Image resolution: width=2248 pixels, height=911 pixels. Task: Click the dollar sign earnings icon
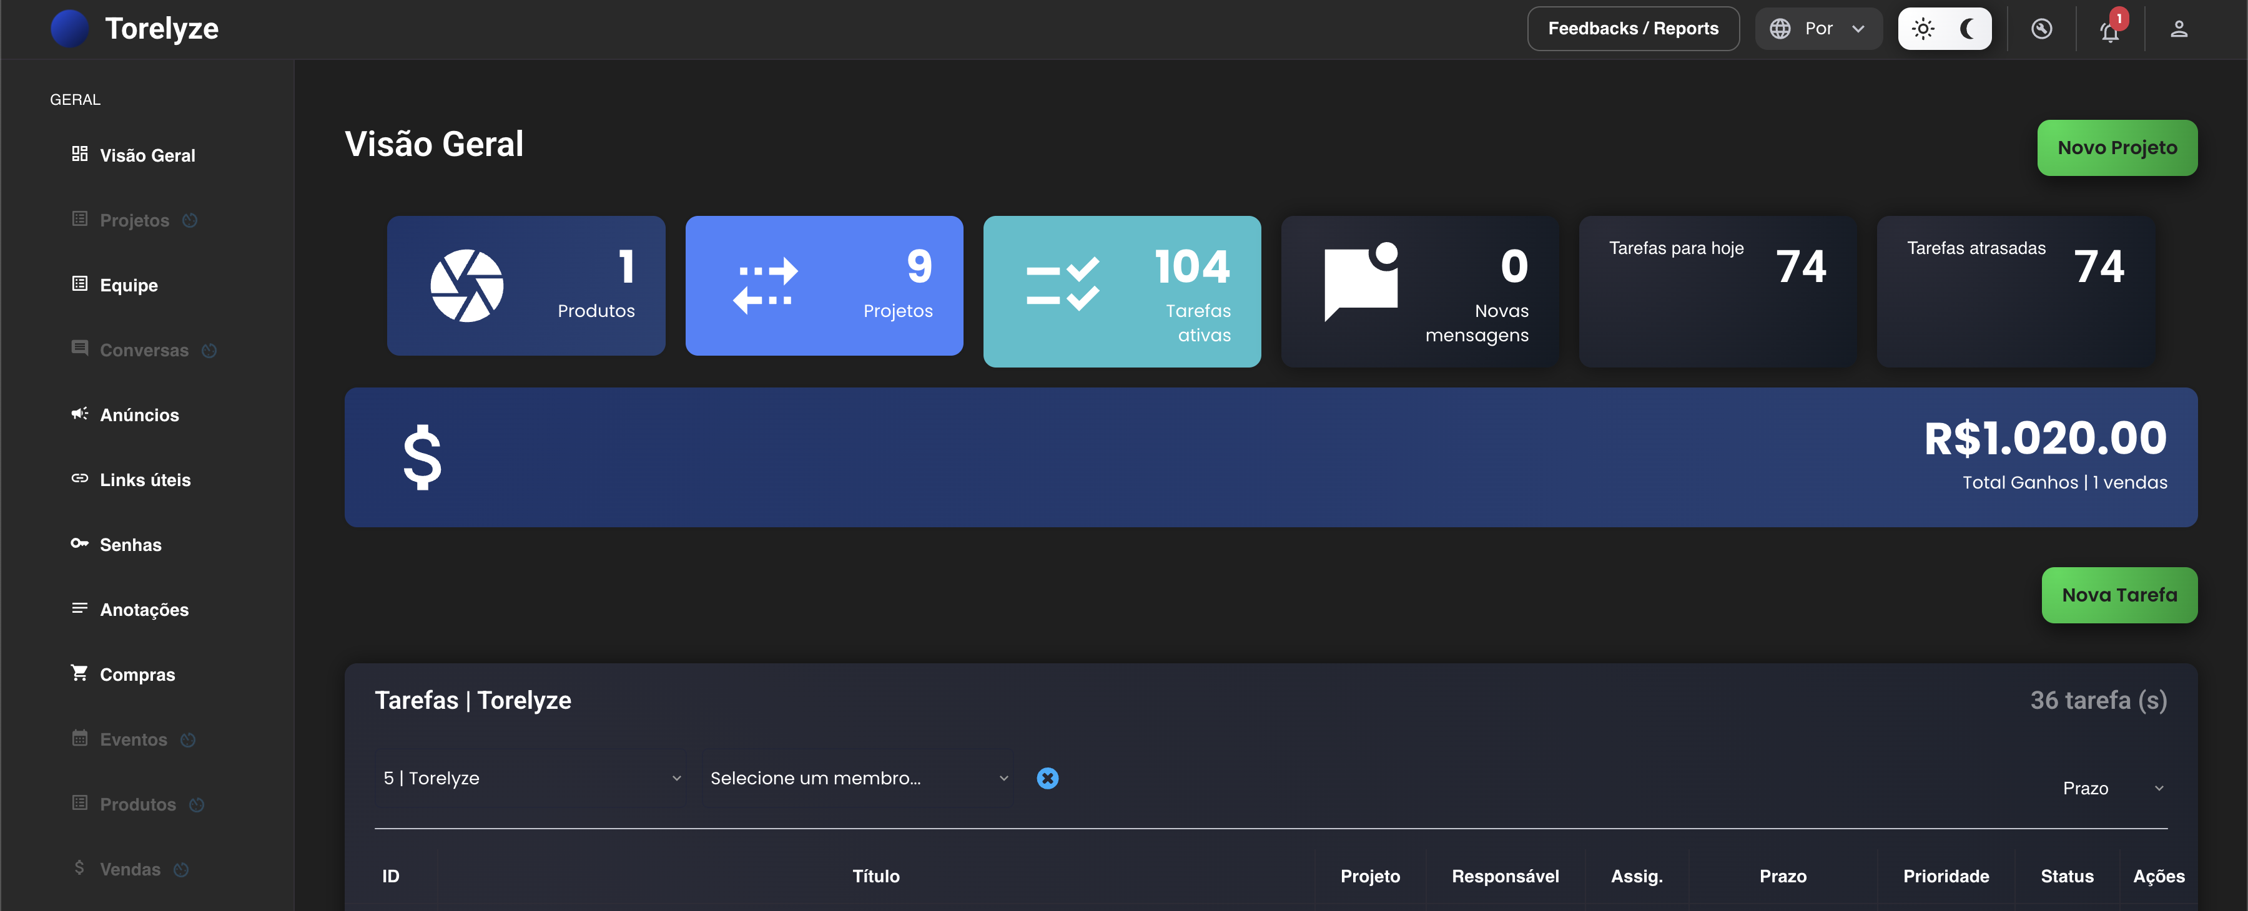(422, 457)
